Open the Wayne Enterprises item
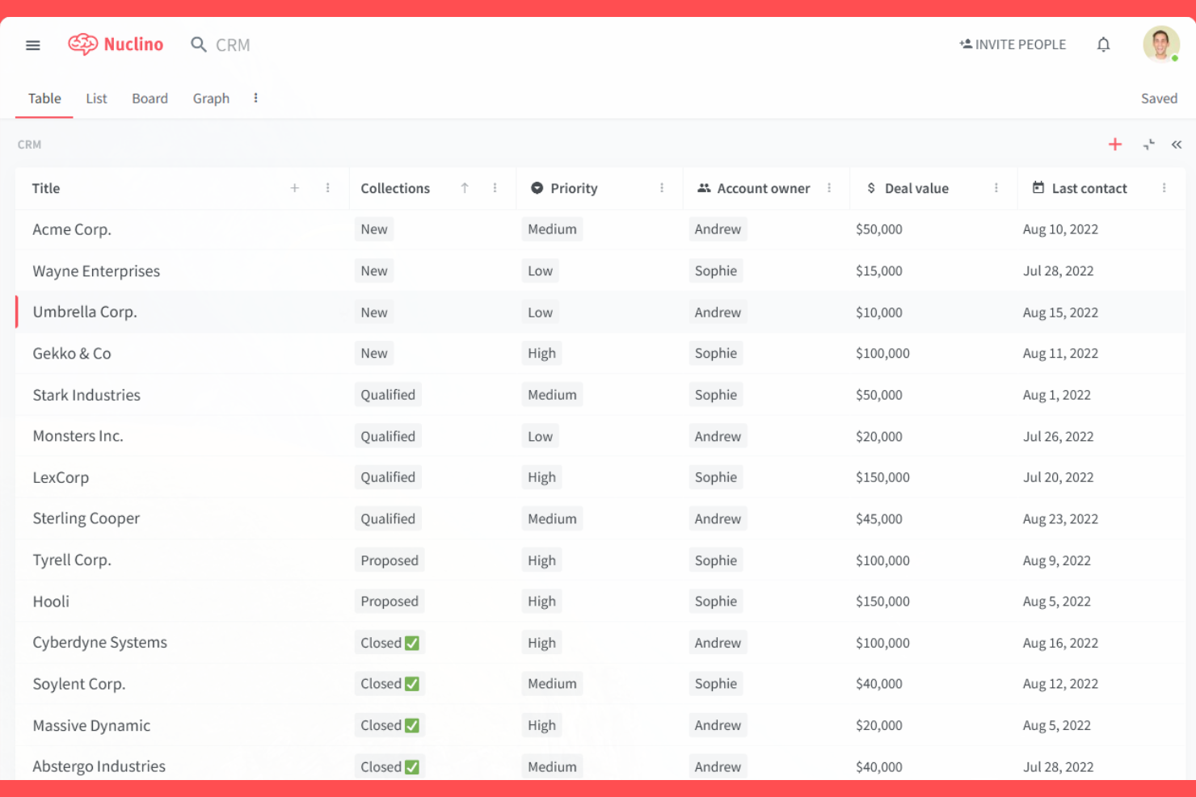The height and width of the screenshot is (797, 1196). [x=96, y=271]
